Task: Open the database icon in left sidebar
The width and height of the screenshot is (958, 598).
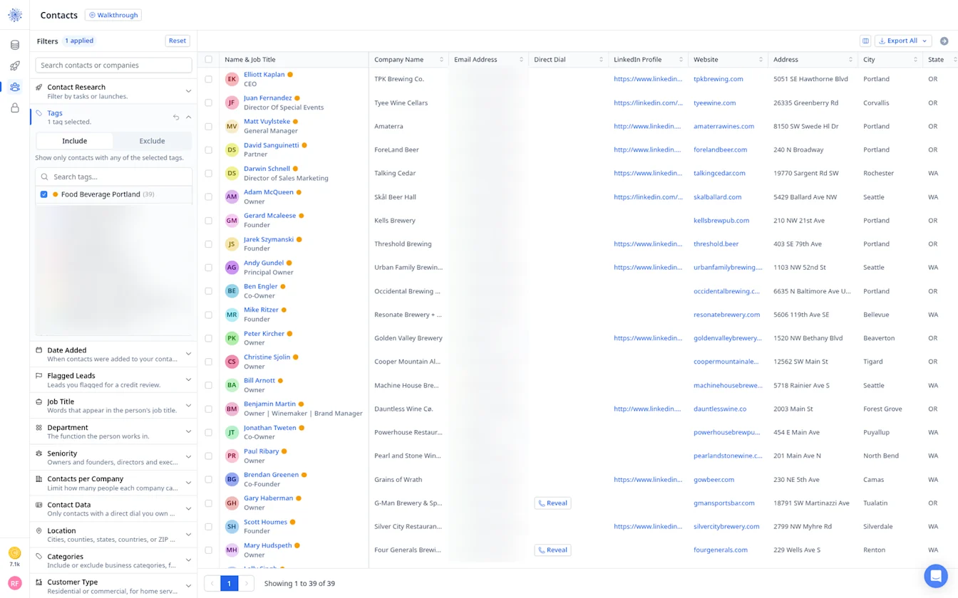Action: [x=15, y=45]
